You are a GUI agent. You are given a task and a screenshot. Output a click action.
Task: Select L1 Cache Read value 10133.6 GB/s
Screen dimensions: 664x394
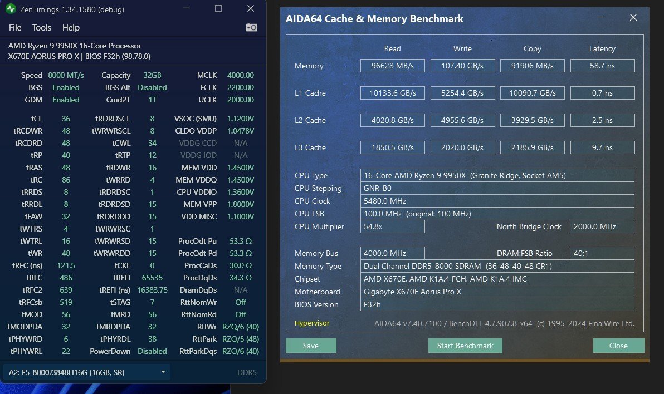pos(393,93)
